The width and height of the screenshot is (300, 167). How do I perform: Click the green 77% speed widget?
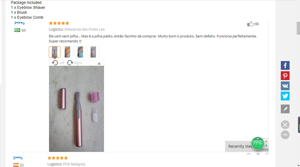(257, 143)
